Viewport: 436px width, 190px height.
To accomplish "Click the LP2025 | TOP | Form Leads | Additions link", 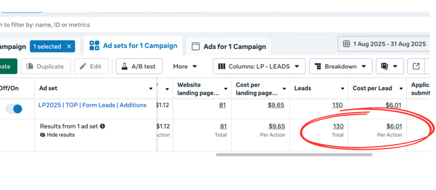I will [92, 105].
